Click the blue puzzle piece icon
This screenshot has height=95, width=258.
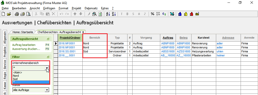[180, 14]
